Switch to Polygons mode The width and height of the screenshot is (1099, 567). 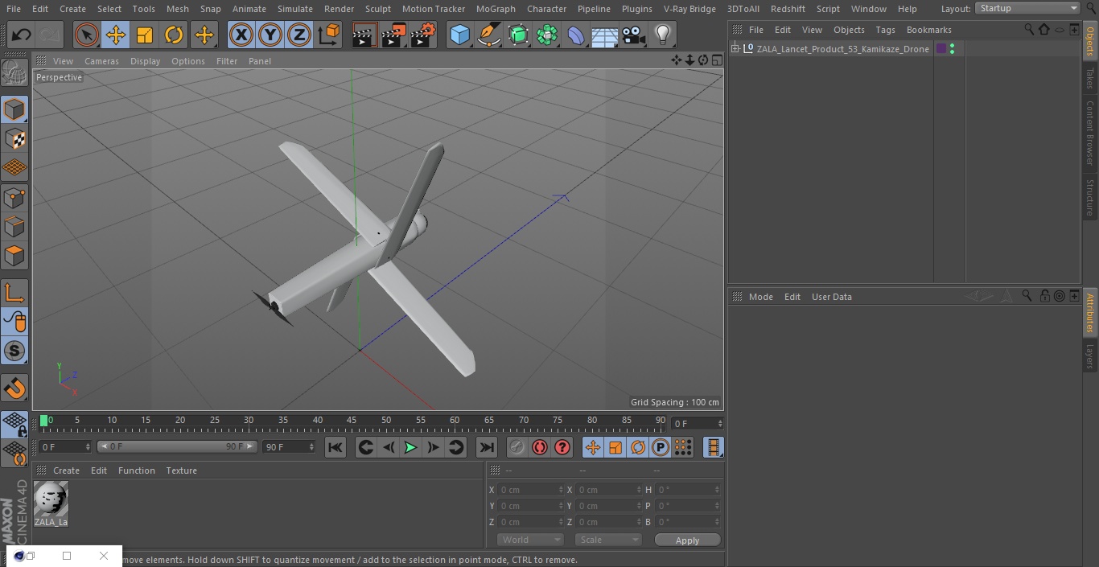[x=14, y=256]
